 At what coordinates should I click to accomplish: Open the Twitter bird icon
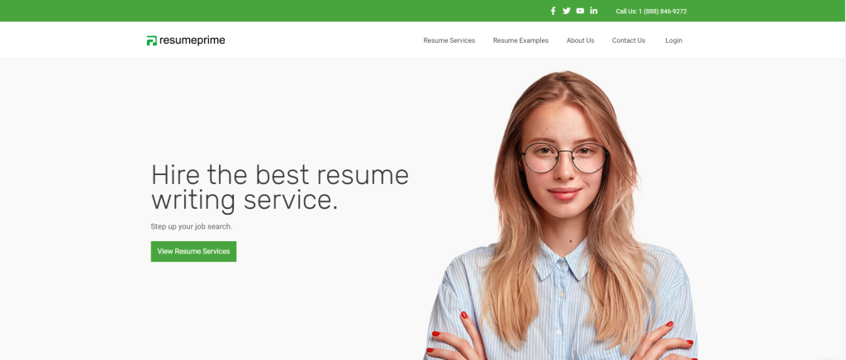click(567, 11)
